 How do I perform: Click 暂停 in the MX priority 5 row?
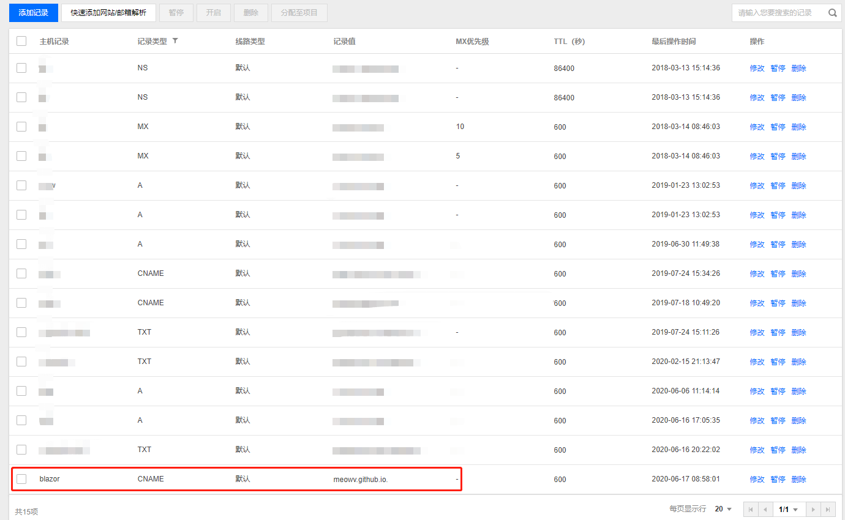click(x=778, y=157)
